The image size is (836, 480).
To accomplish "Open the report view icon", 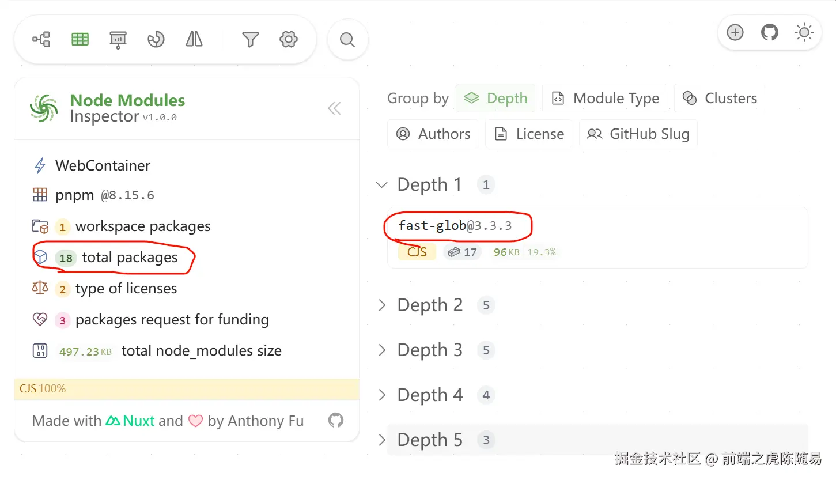I will [x=118, y=39].
